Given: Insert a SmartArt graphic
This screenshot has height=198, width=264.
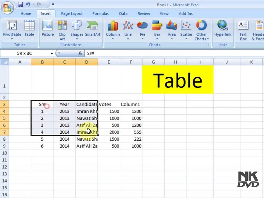Looking at the screenshot, I should tap(93, 28).
